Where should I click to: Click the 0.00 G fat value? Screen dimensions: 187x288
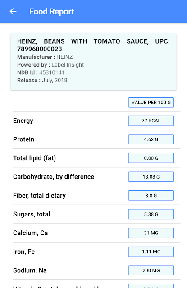[x=151, y=158]
